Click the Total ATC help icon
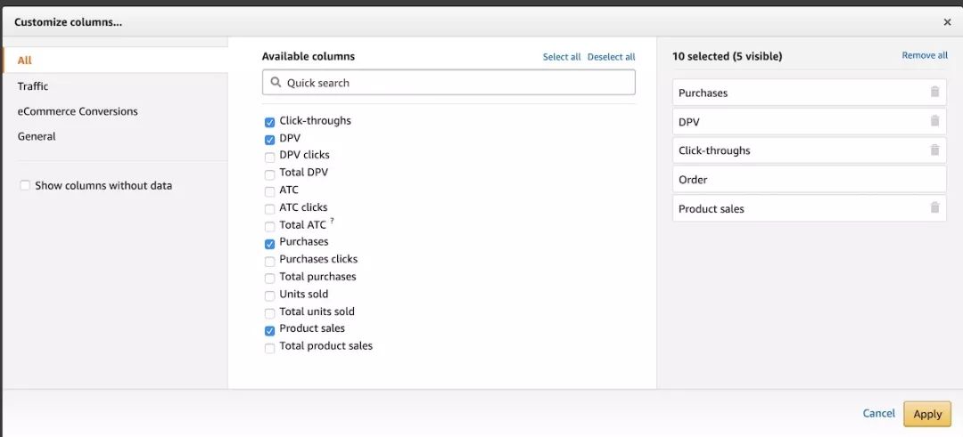963x437 pixels. [332, 221]
